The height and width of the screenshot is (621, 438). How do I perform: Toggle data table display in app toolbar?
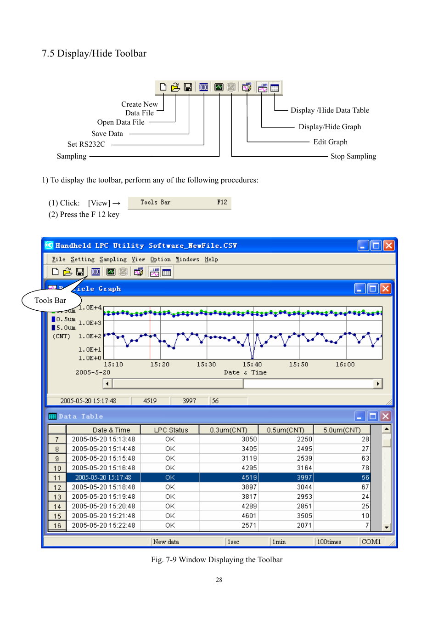tap(167, 272)
